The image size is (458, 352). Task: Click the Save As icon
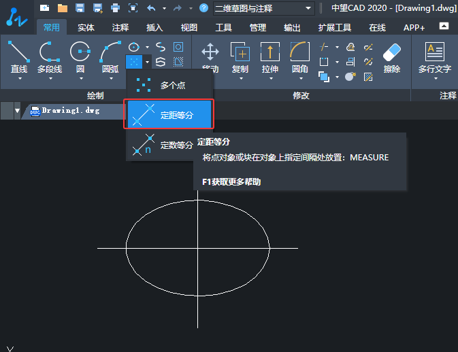point(97,8)
